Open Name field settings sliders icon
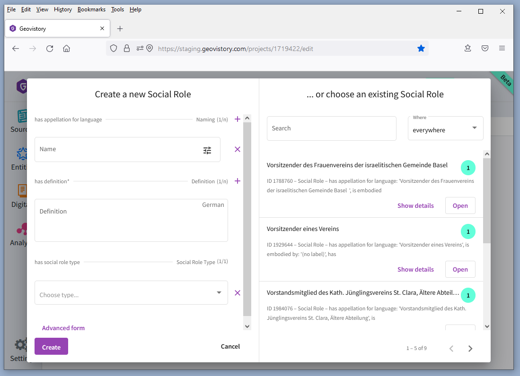This screenshot has height=376, width=520. (207, 151)
